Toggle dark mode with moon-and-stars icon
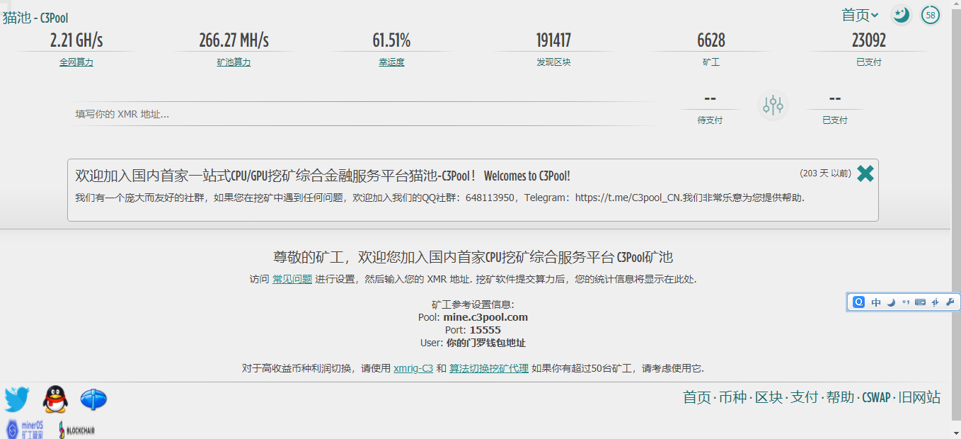Screen dimensions: 961x439 (x=901, y=15)
